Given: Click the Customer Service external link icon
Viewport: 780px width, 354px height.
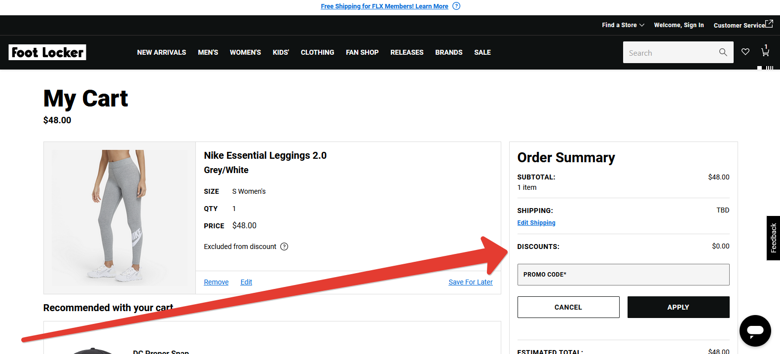Looking at the screenshot, I should 769,24.
